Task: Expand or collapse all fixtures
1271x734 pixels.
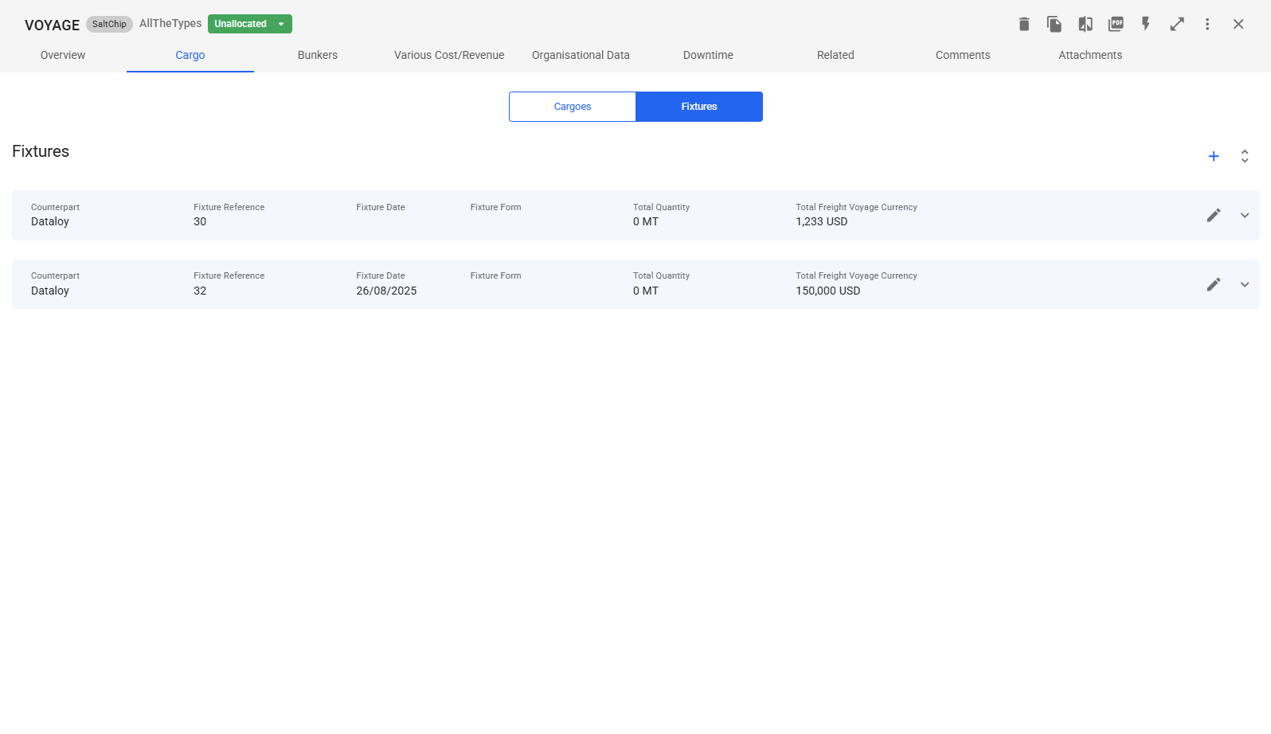Action: pos(1245,156)
